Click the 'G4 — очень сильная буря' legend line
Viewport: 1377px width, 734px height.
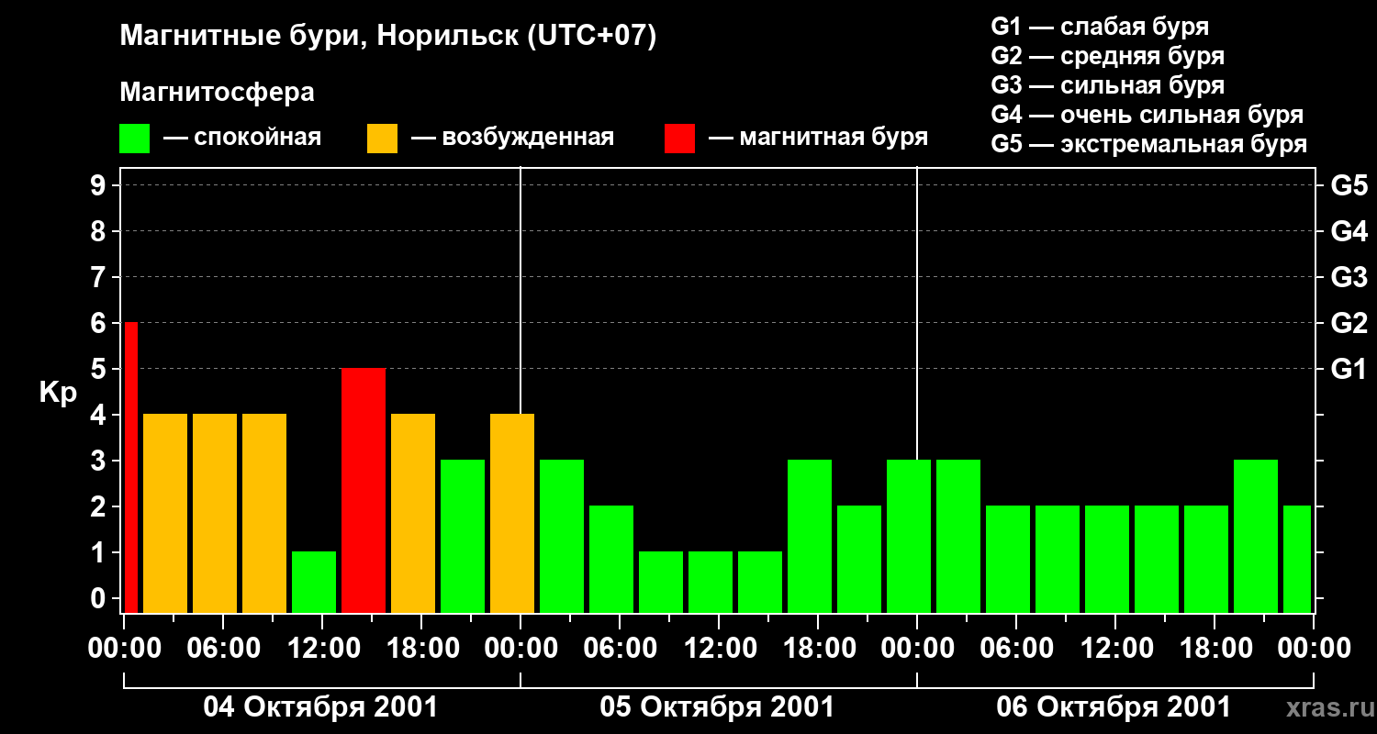[x=1147, y=115]
